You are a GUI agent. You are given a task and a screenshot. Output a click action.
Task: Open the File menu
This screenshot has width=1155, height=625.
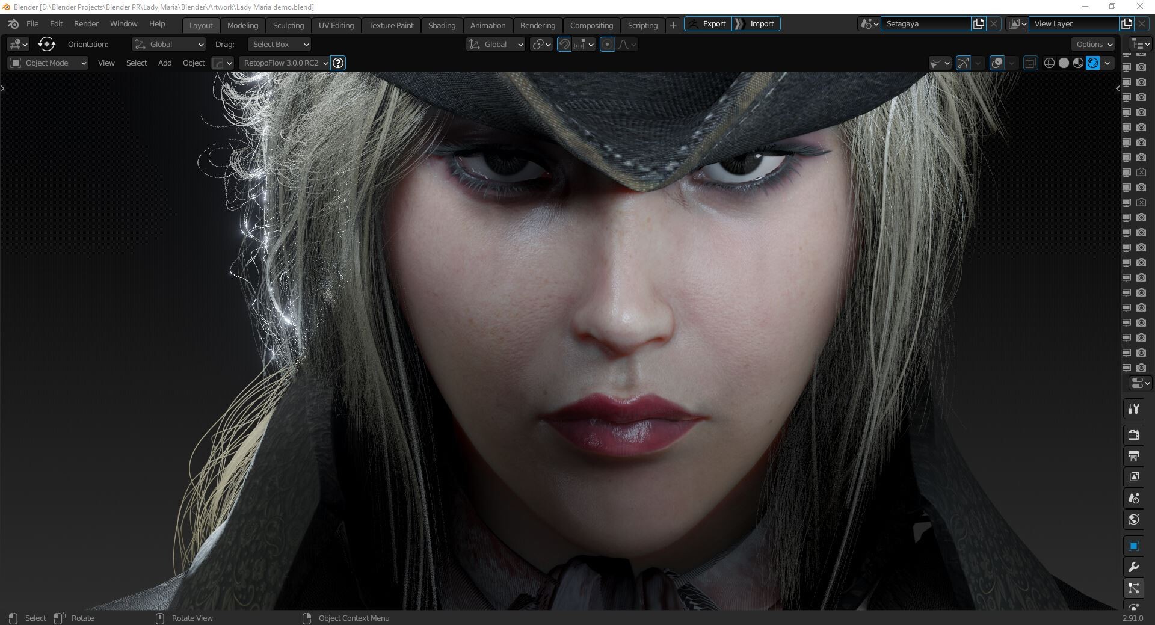click(32, 24)
